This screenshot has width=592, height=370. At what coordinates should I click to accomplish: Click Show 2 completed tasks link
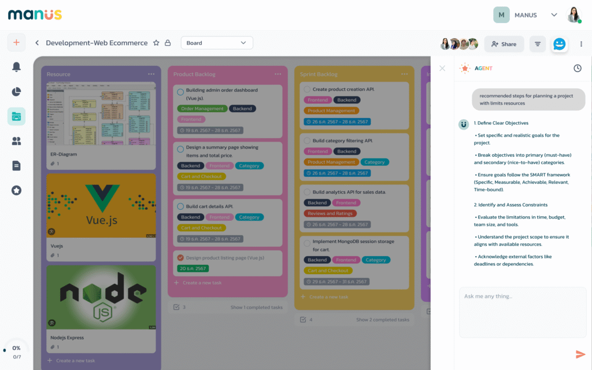coord(382,320)
